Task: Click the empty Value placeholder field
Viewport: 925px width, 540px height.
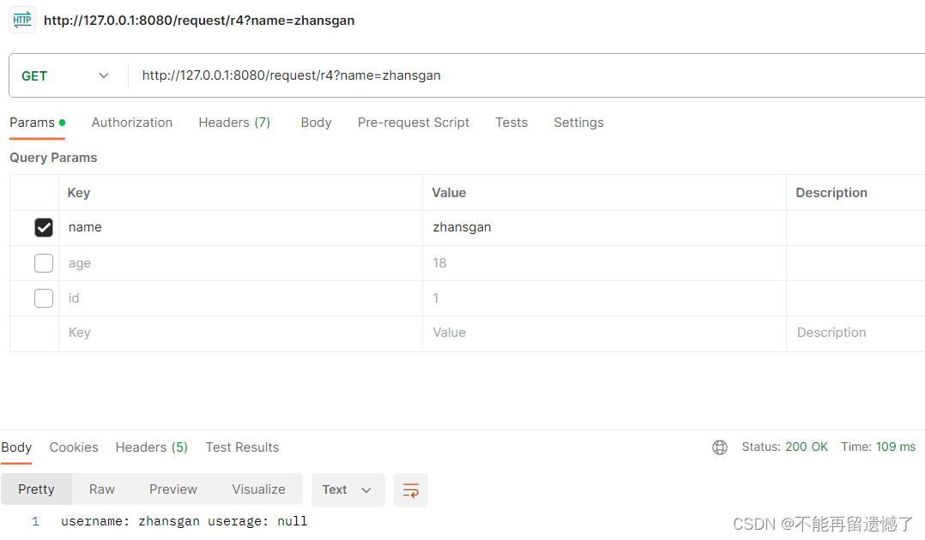Action: [605, 333]
